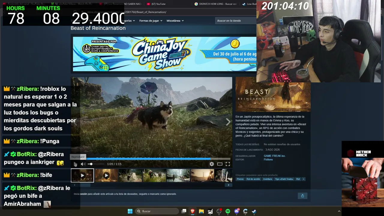This screenshot has width=384, height=216.
Task: Select the Rol tag
Action: click(298, 179)
